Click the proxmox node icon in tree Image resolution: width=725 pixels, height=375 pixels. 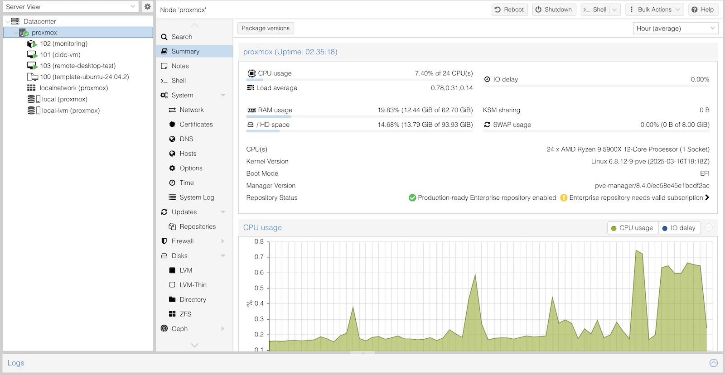point(24,33)
